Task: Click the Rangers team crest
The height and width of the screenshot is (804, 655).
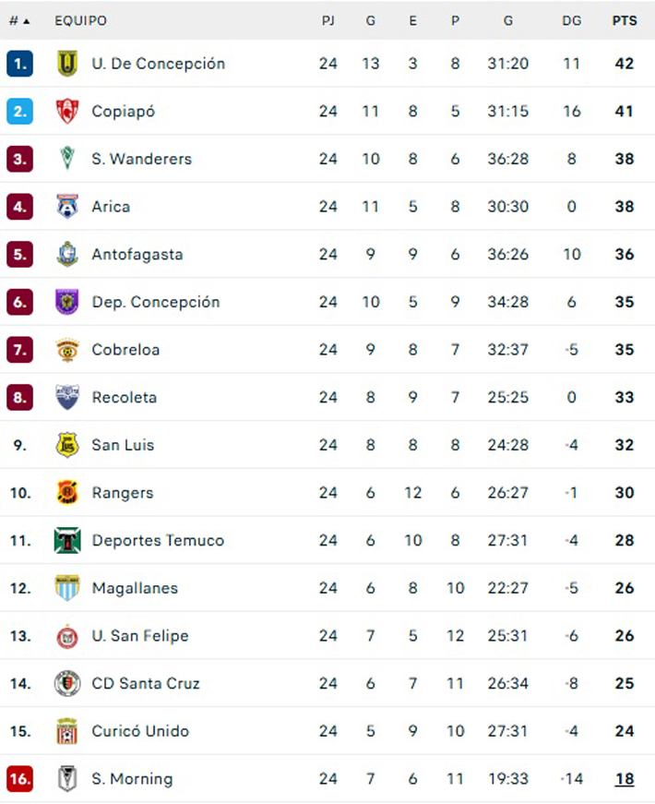Action: click(x=67, y=493)
